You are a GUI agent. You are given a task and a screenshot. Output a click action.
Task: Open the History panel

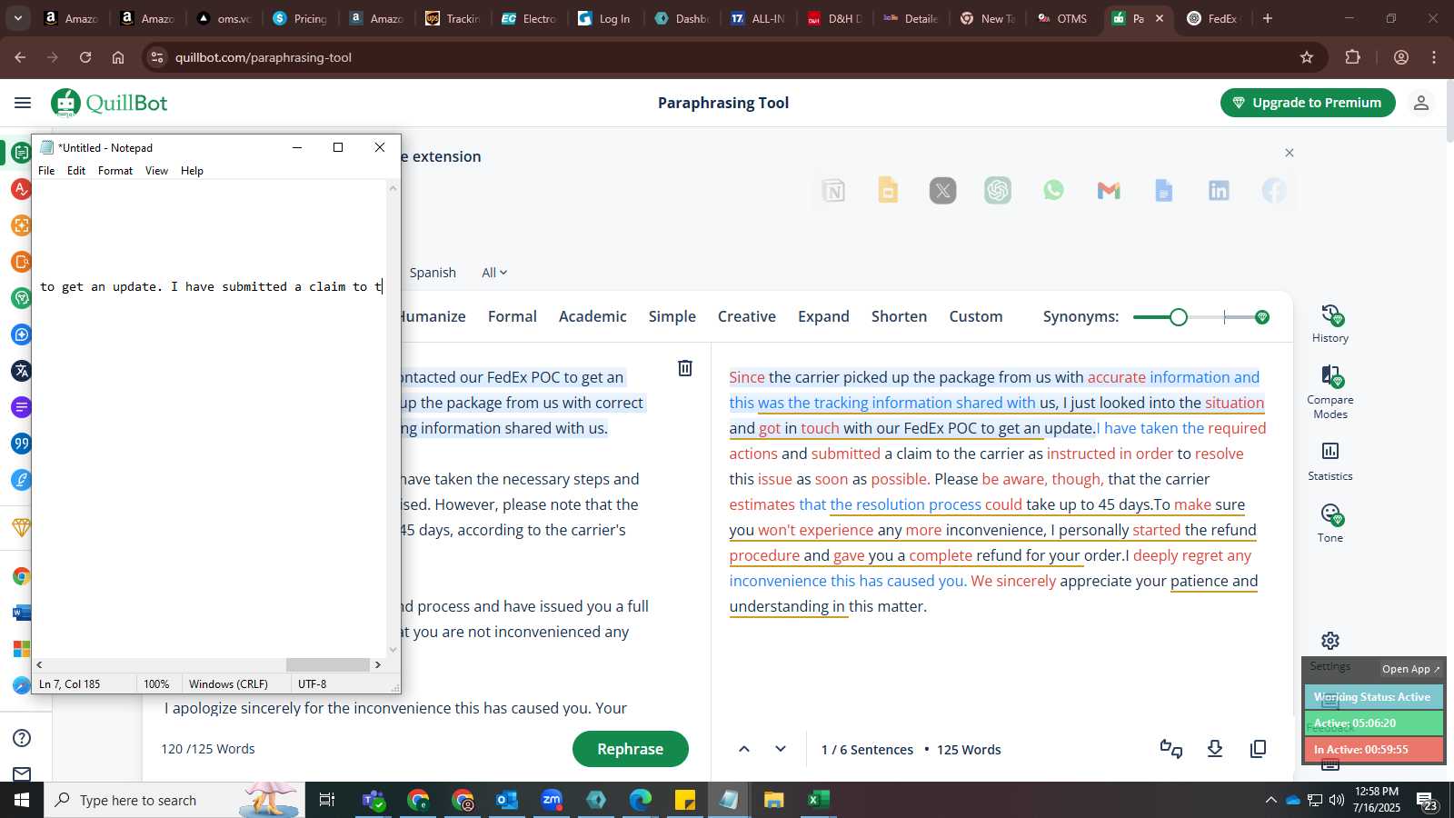coord(1330,324)
